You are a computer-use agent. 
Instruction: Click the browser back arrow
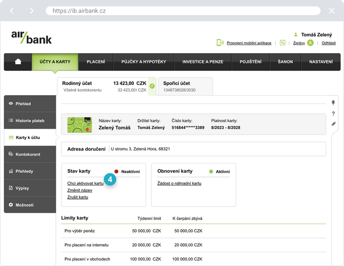click(x=12, y=11)
